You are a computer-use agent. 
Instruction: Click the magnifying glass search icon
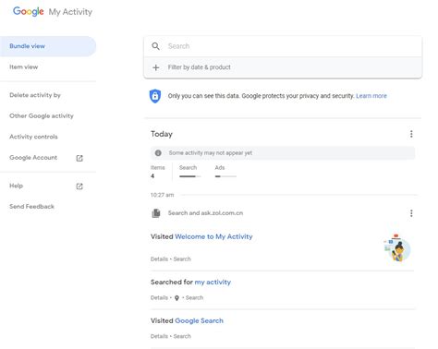coord(155,46)
